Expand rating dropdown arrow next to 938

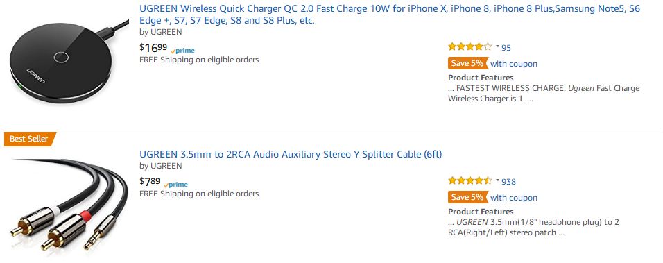(x=498, y=180)
